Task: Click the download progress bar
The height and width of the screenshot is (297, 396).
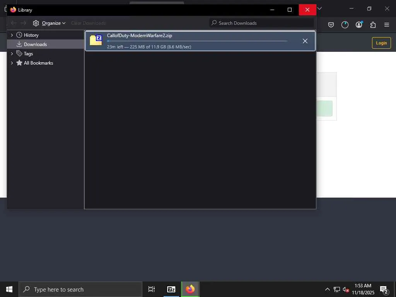Action: tap(197, 41)
